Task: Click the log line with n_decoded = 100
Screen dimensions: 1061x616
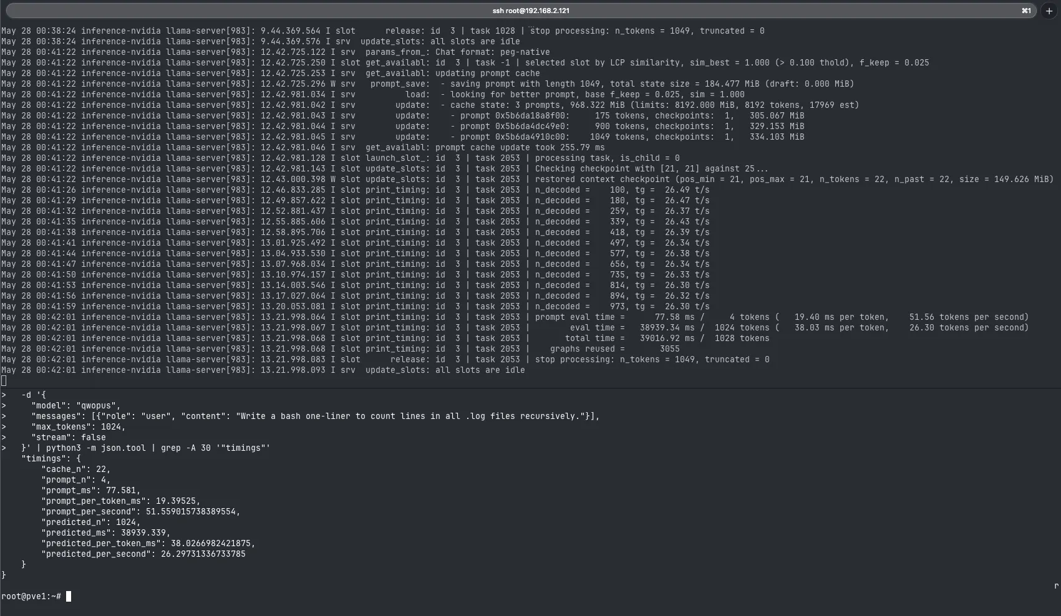Action: point(356,190)
